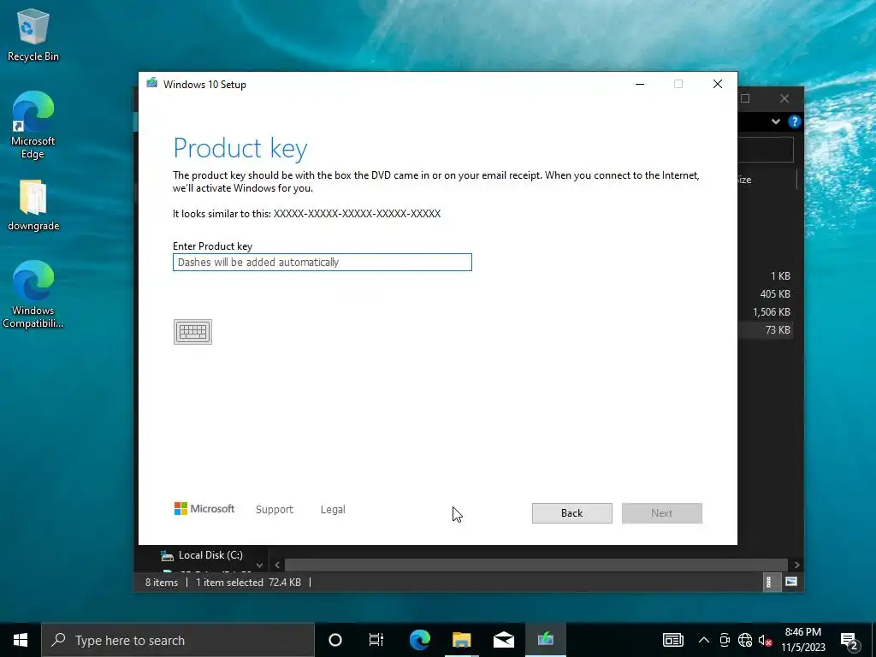The width and height of the screenshot is (876, 657).
Task: Close the File Explorer window
Action: click(784, 99)
